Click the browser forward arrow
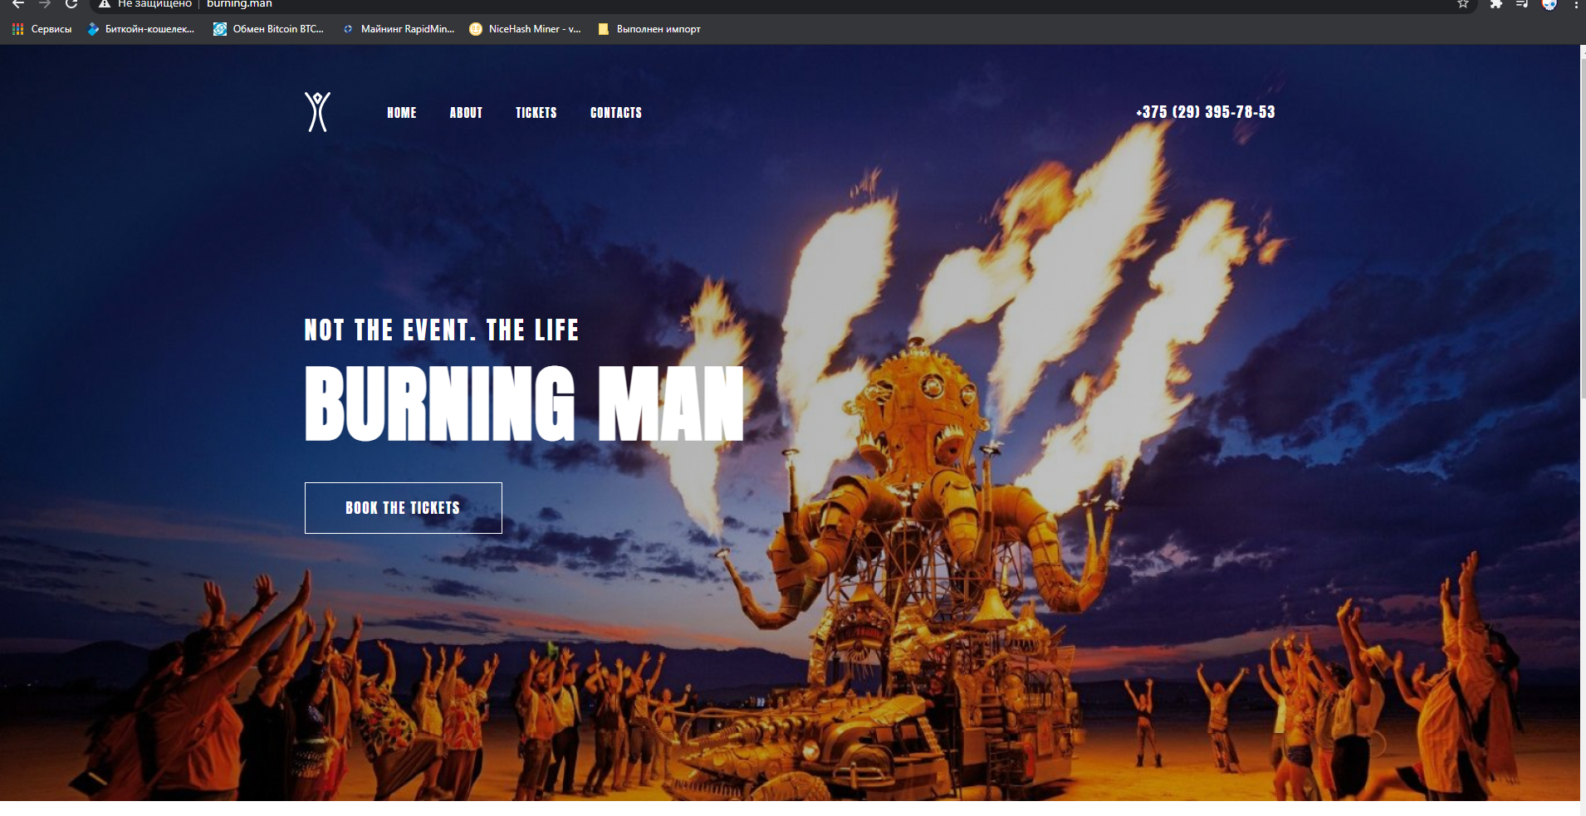Viewport: 1586px width, 816px height. 45,4
